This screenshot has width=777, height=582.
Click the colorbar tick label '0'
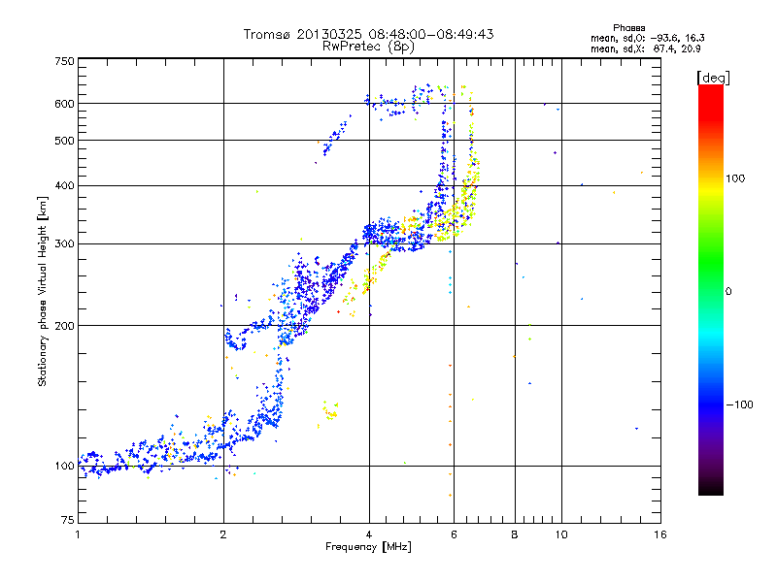coord(728,292)
